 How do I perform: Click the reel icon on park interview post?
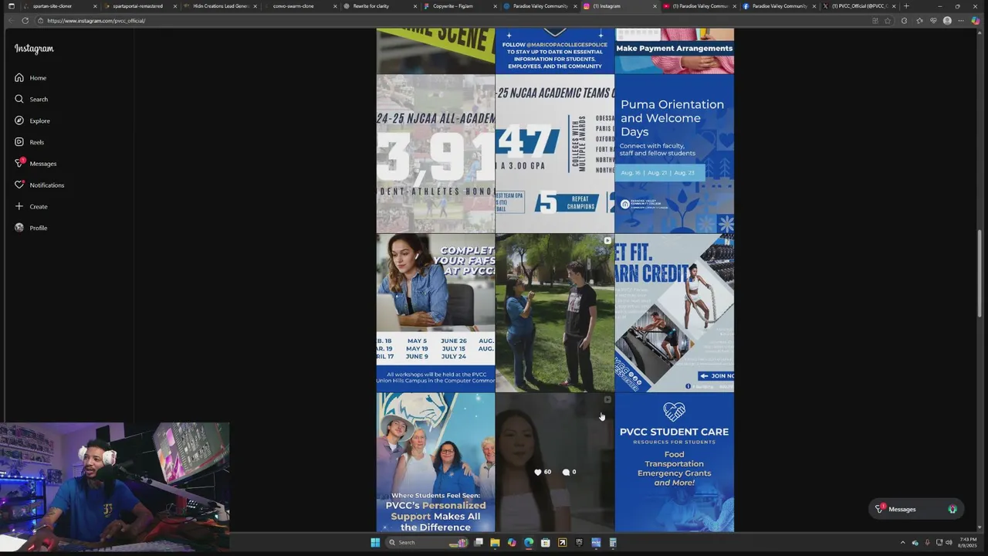[x=607, y=241]
